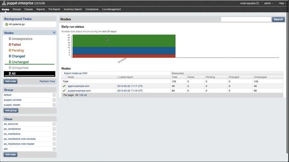Screen dimensions: 289x162
Task: Open the admin dropdown menu
Action: coord(269,3)
